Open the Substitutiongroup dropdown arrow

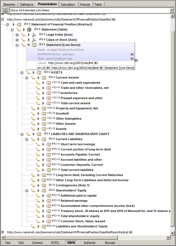132,54
